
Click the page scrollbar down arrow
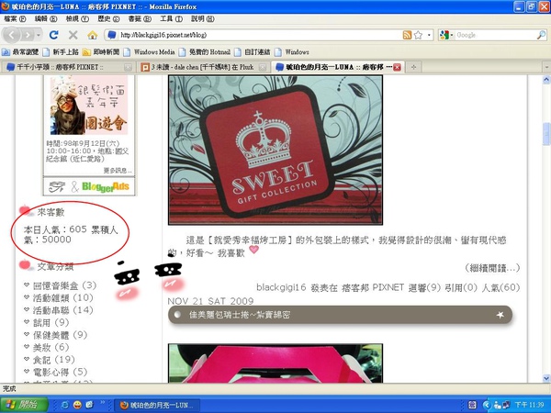tap(546, 378)
